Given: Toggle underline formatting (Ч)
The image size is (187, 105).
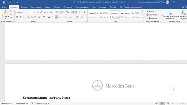Looking at the screenshot, I should coord(23,17).
